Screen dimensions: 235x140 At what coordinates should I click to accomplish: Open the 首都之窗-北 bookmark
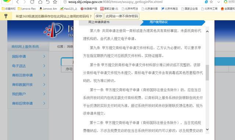click(109, 9)
